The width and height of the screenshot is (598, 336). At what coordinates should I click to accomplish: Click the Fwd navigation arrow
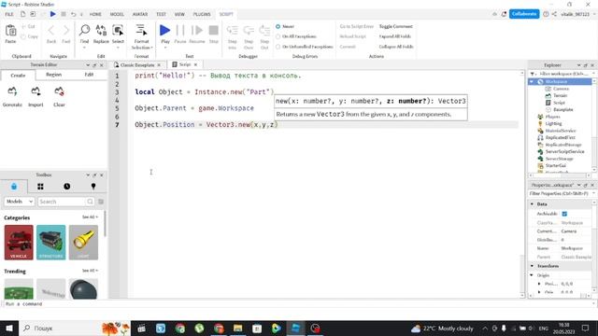pyautogui.click(x=66, y=30)
